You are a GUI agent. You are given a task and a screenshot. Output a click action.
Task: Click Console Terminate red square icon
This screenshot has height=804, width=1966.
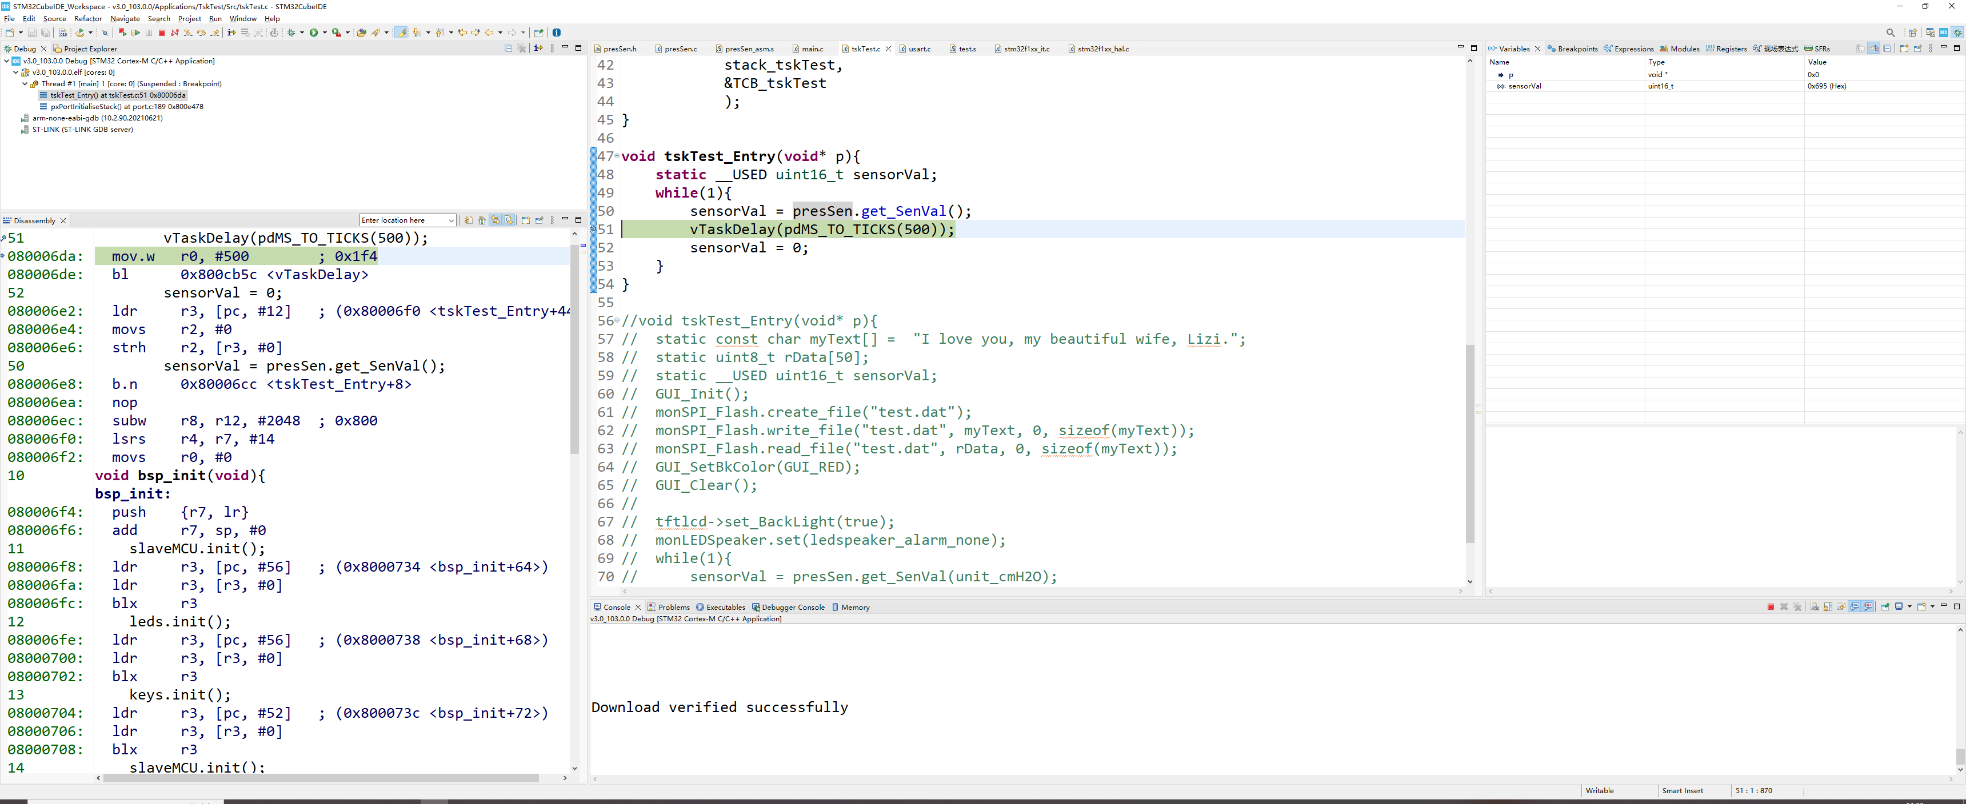pyautogui.click(x=1771, y=606)
